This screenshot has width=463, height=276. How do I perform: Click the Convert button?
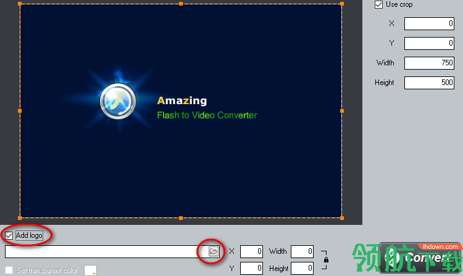pos(420,258)
